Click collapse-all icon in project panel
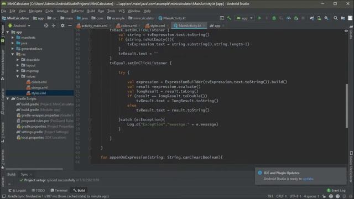354x199 pixels. click(x=54, y=25)
